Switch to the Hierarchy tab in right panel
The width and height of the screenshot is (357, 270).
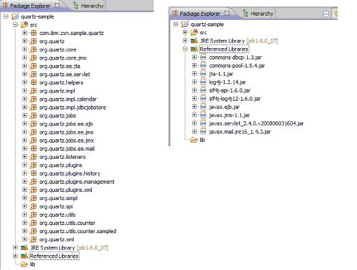point(258,14)
